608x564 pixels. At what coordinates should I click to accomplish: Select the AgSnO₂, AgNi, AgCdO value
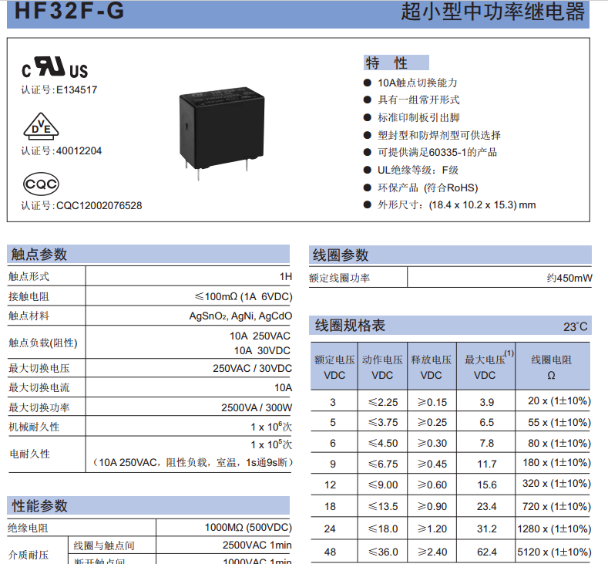coord(240,316)
